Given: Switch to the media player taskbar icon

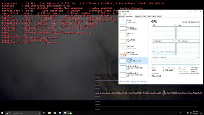Looking at the screenshot, I should (x=70, y=113).
